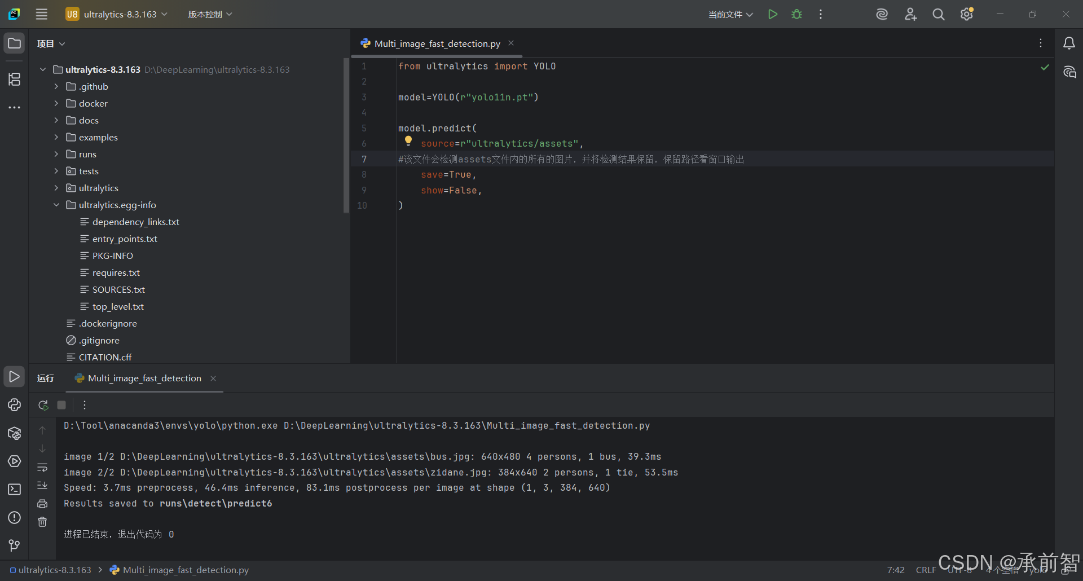Screen dimensions: 1083x581
Task: Rerun Multi_image_fast_detection script
Action: (x=43, y=405)
